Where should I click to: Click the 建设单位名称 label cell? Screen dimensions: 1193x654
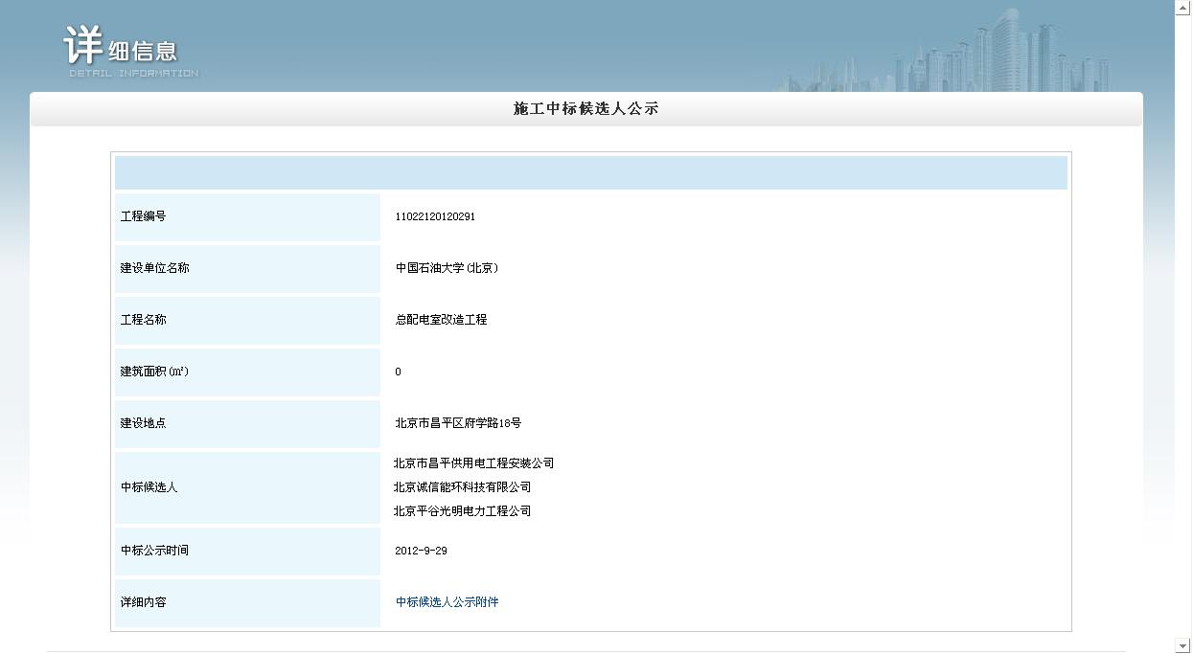click(247, 268)
